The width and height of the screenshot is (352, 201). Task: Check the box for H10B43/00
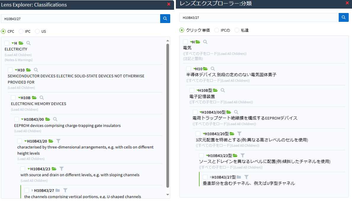pyautogui.click(x=17, y=119)
